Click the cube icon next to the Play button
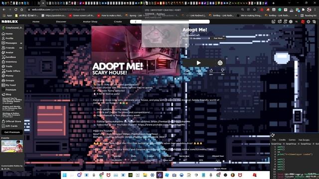 (220, 63)
